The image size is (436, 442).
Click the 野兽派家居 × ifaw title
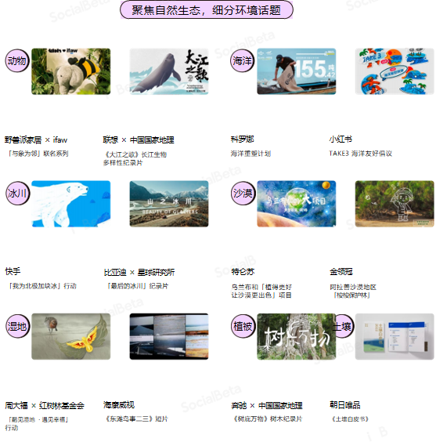click(x=36, y=139)
